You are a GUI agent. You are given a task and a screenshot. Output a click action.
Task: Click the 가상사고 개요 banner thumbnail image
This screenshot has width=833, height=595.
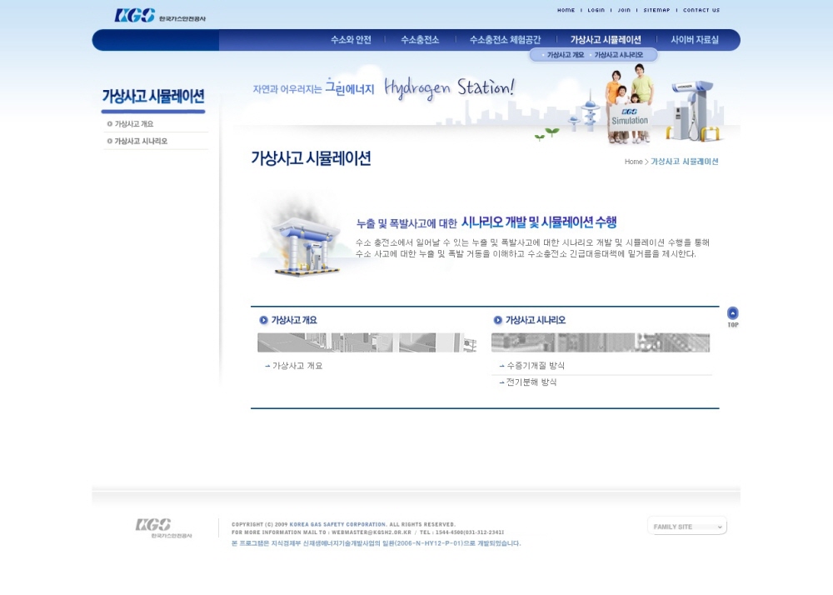[x=367, y=342]
